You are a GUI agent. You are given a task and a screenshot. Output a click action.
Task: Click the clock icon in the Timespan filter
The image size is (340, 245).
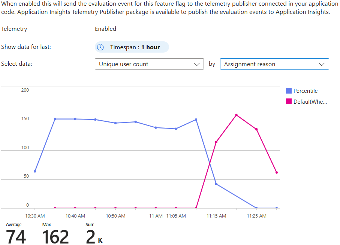coord(100,47)
